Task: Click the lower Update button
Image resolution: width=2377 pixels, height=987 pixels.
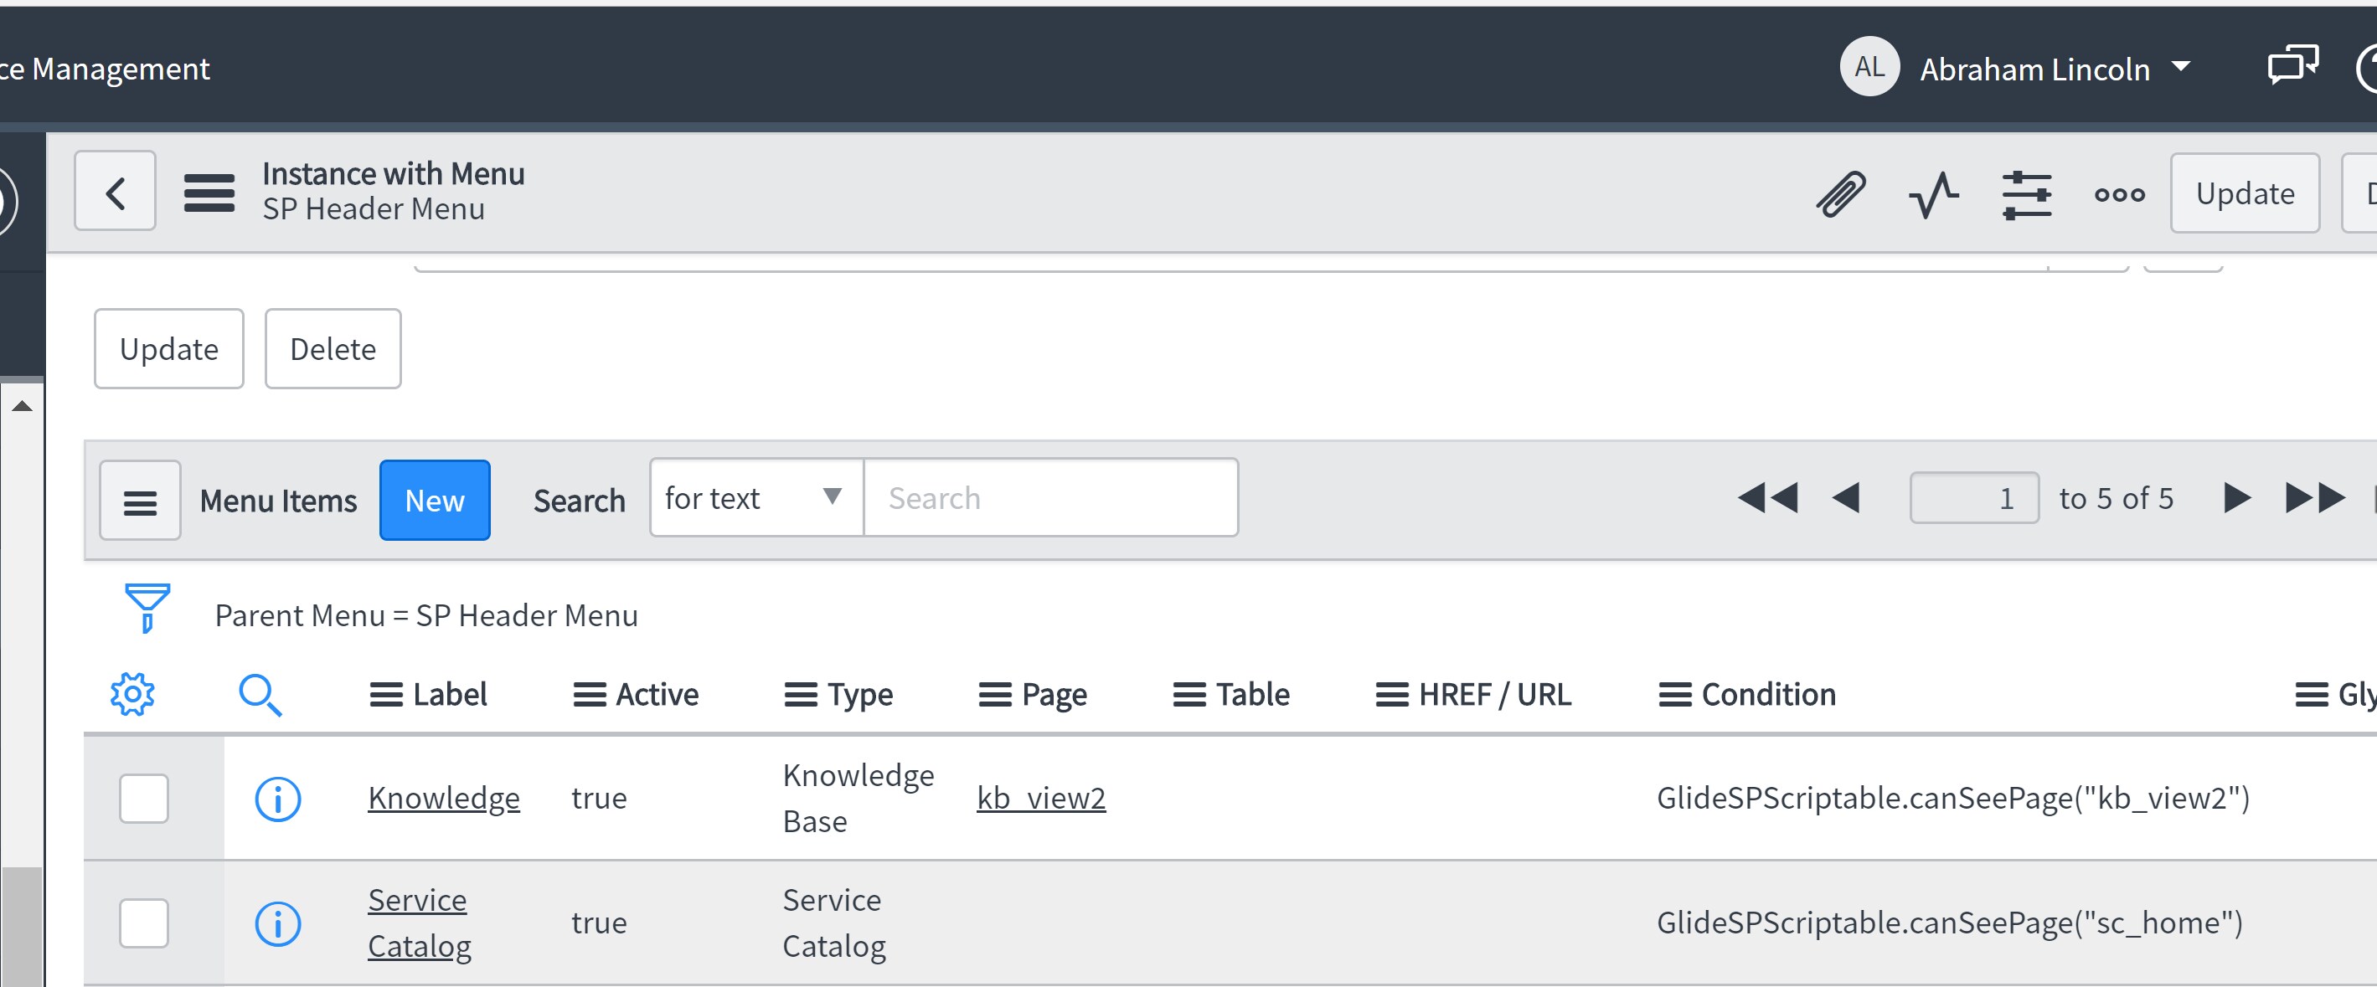Action: (169, 349)
